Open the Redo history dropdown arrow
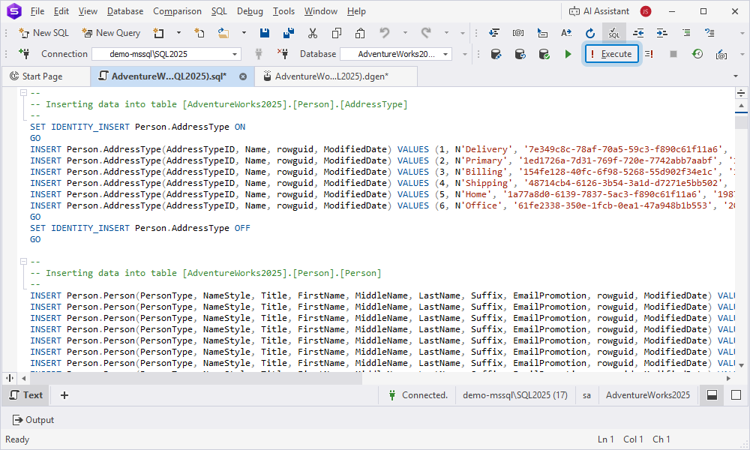 [446, 33]
